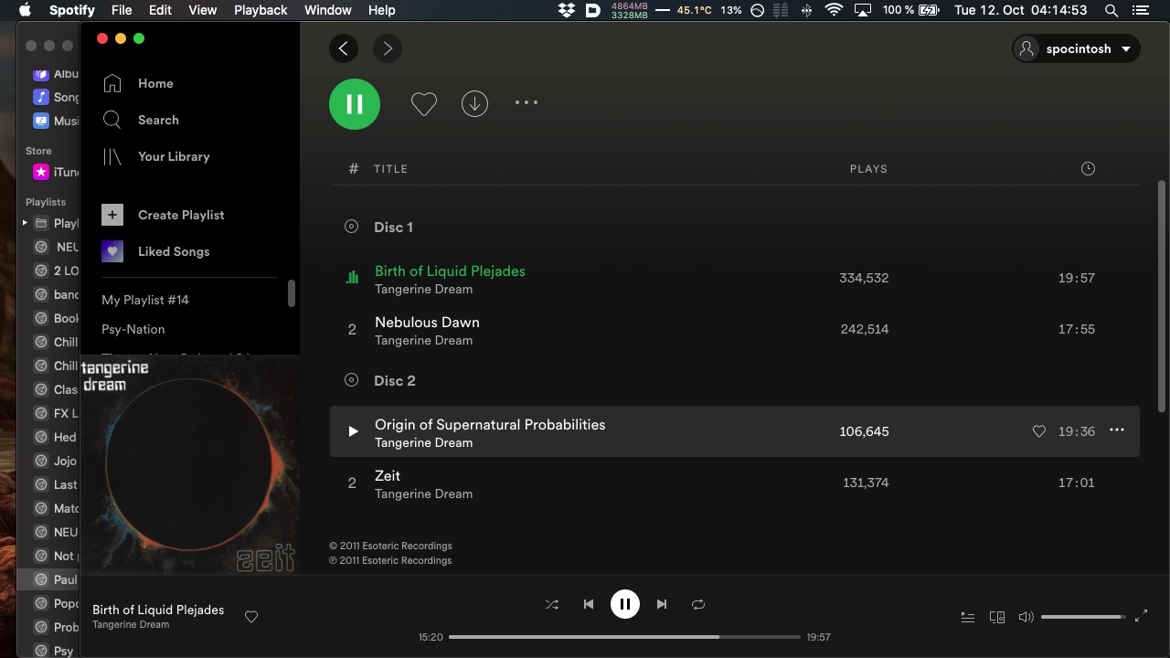Go forward with the right arrow button
Image resolution: width=1170 pixels, height=658 pixels.
pyautogui.click(x=388, y=48)
